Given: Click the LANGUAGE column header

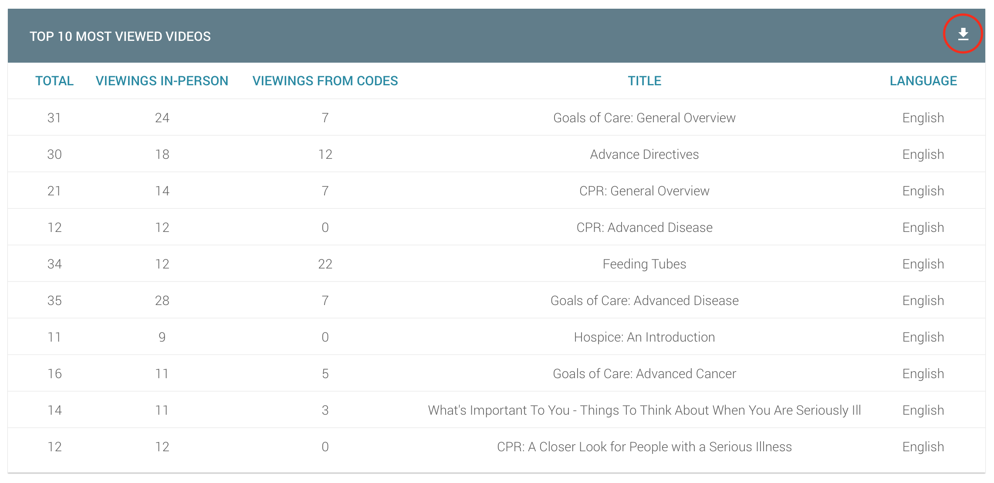Looking at the screenshot, I should [923, 81].
